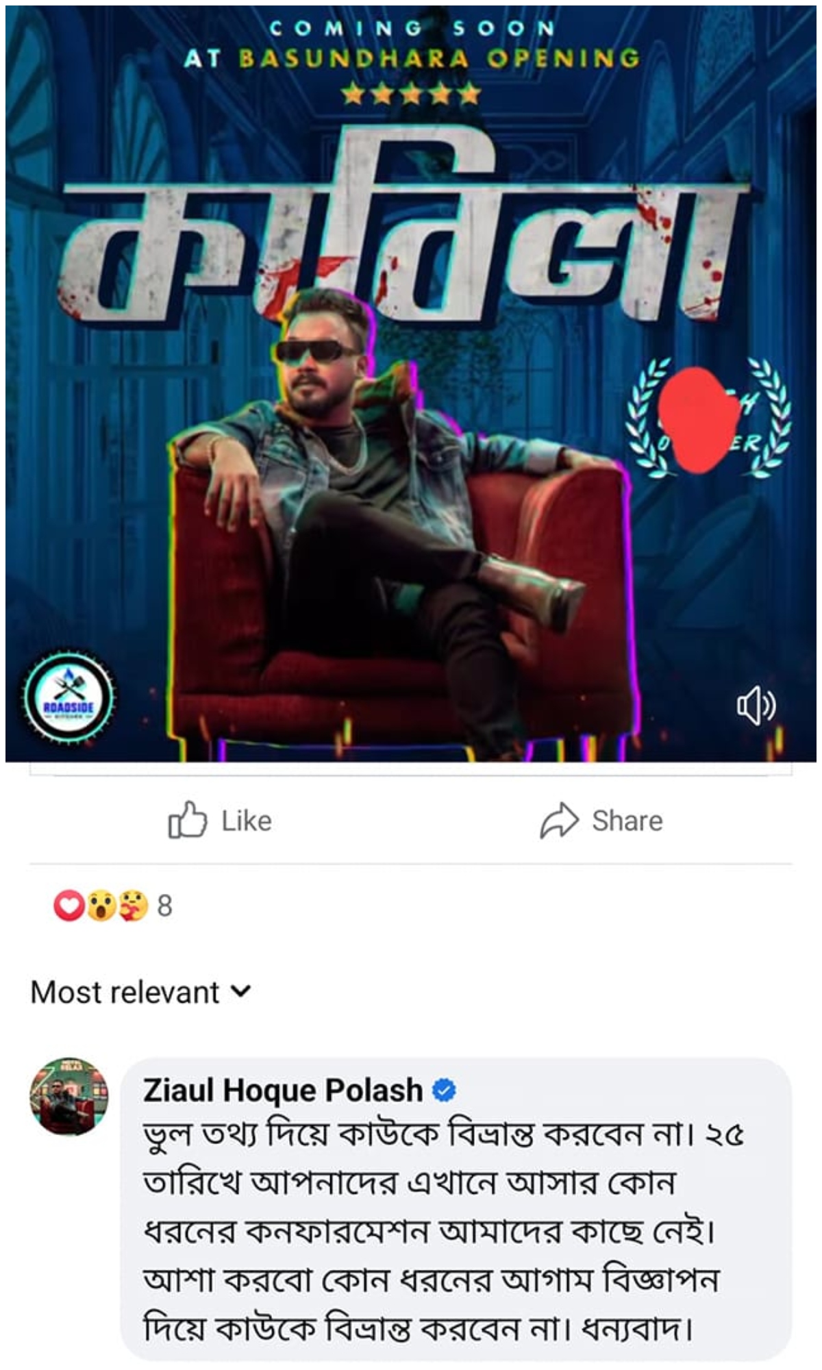
Task: Click the Ziaul Hoque Polash name link
Action: pyautogui.click(x=283, y=1091)
